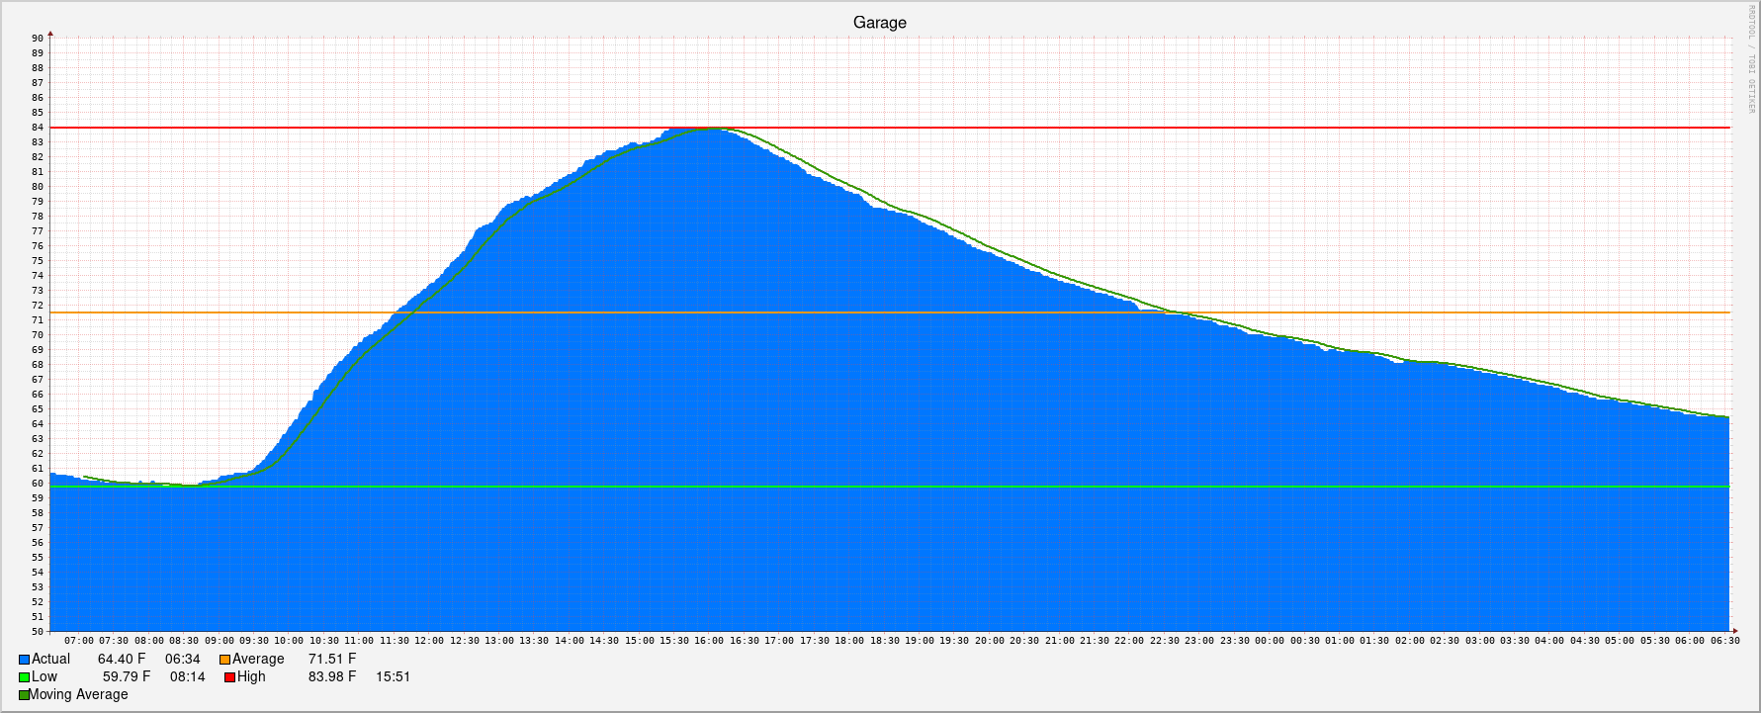The height and width of the screenshot is (713, 1761).
Task: Click the 15:51 high timestamp in legend
Action: coord(393,677)
